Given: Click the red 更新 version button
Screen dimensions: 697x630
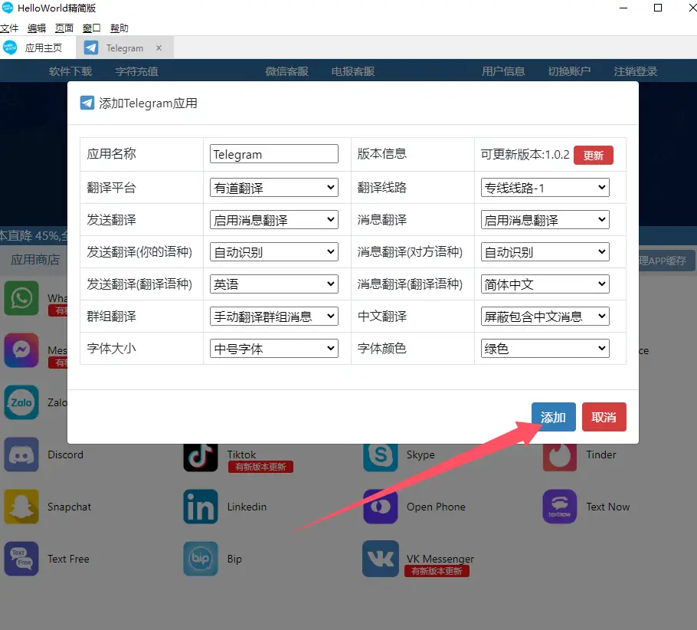Looking at the screenshot, I should [x=594, y=156].
